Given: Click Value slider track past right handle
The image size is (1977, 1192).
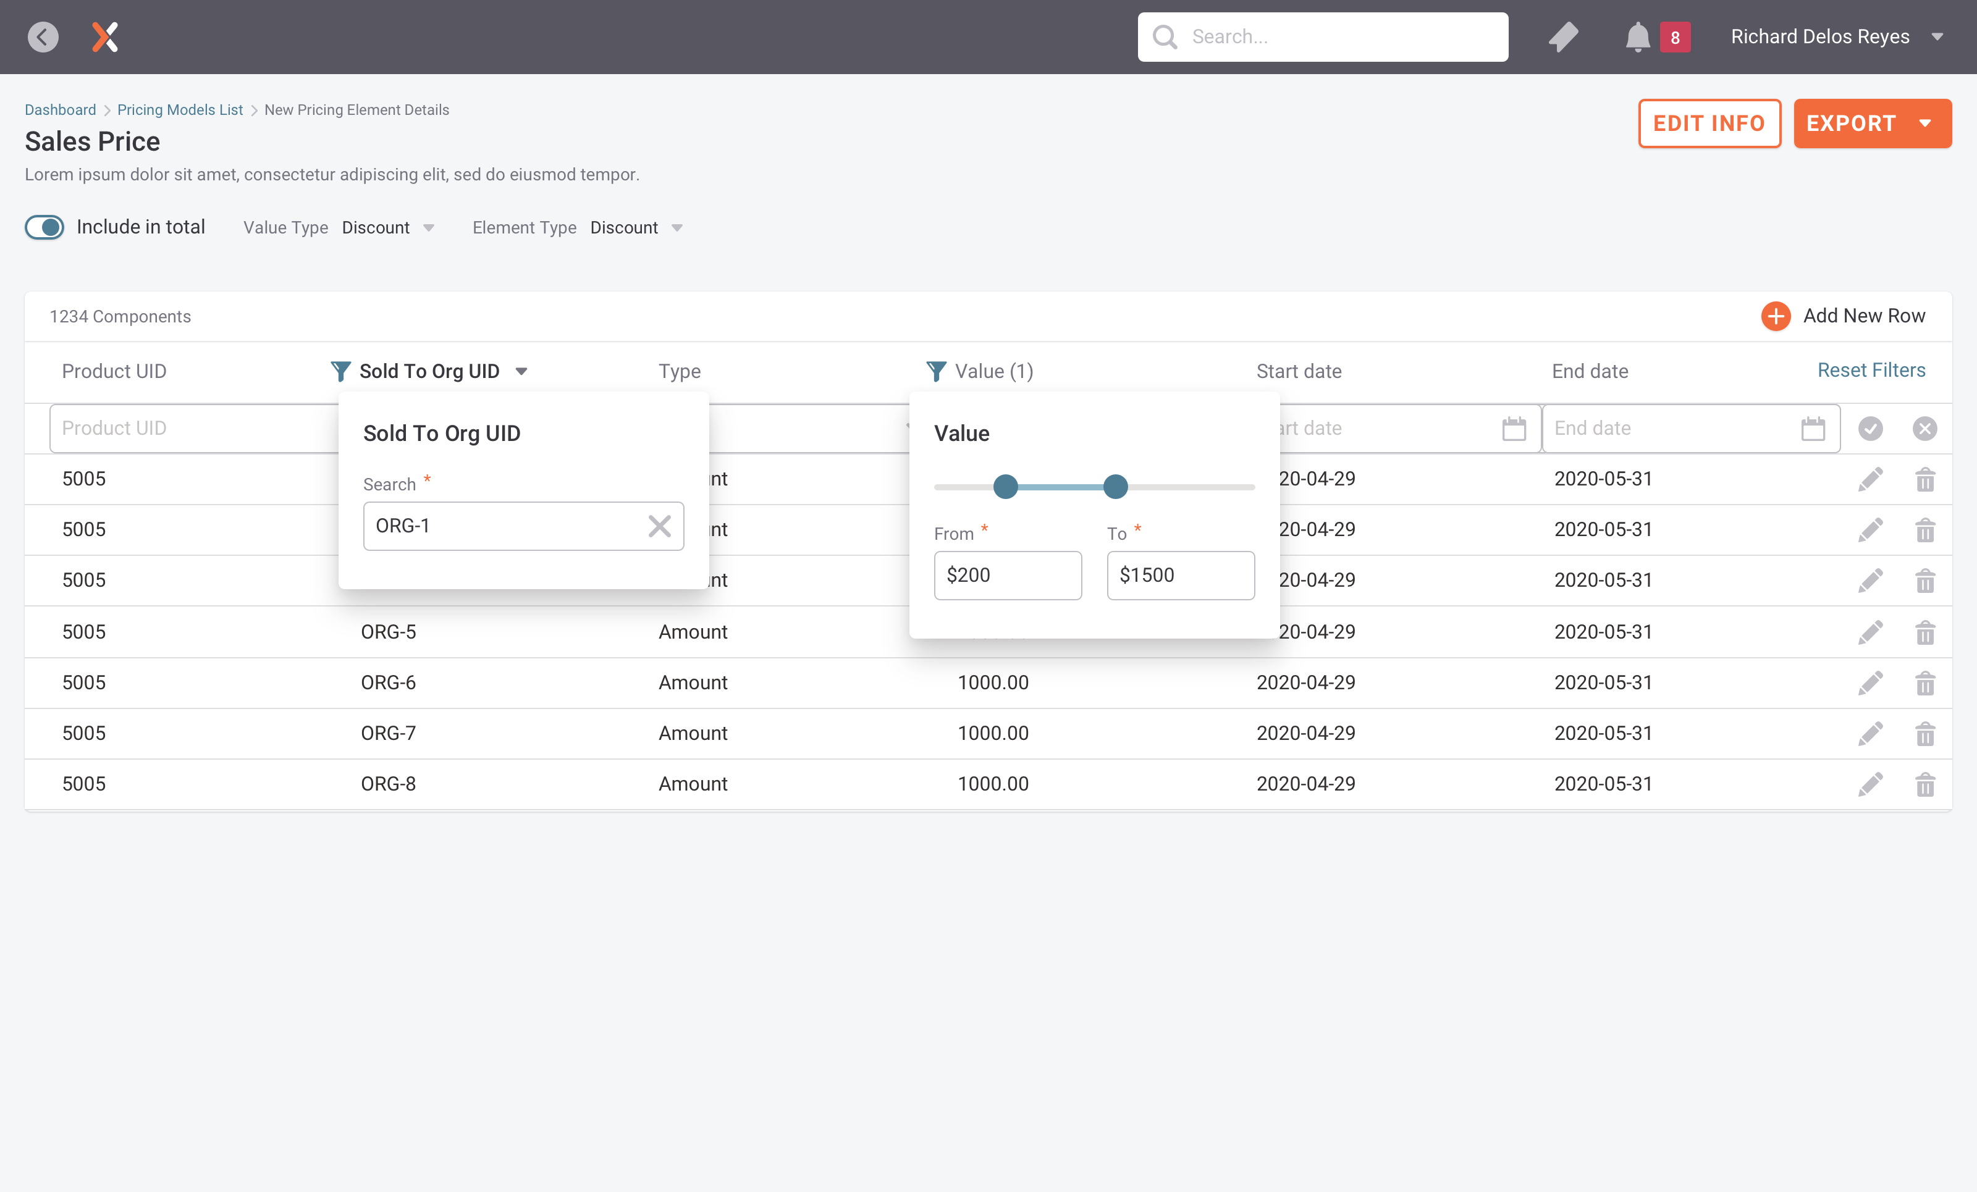Looking at the screenshot, I should tap(1192, 487).
